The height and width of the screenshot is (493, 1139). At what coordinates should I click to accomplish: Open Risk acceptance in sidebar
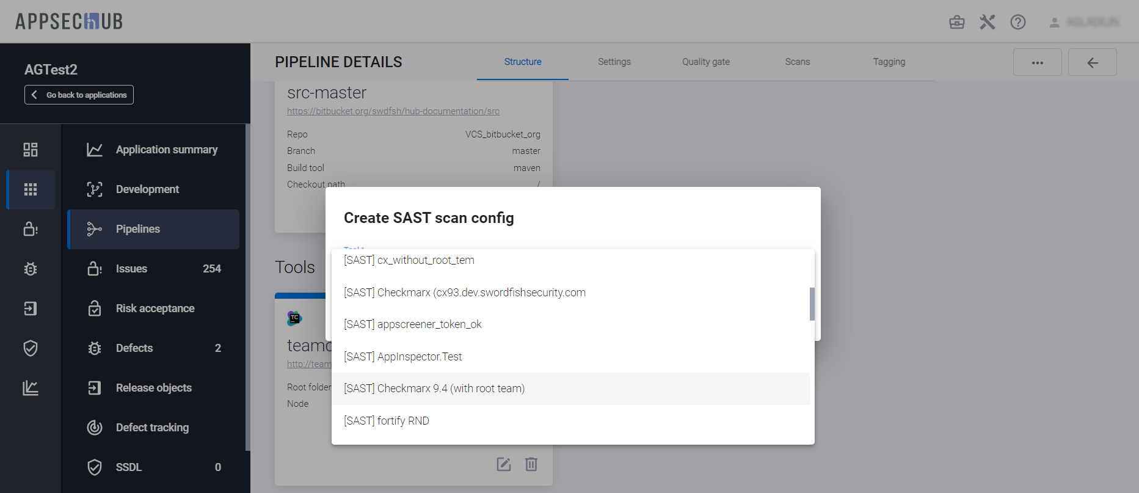(155, 309)
